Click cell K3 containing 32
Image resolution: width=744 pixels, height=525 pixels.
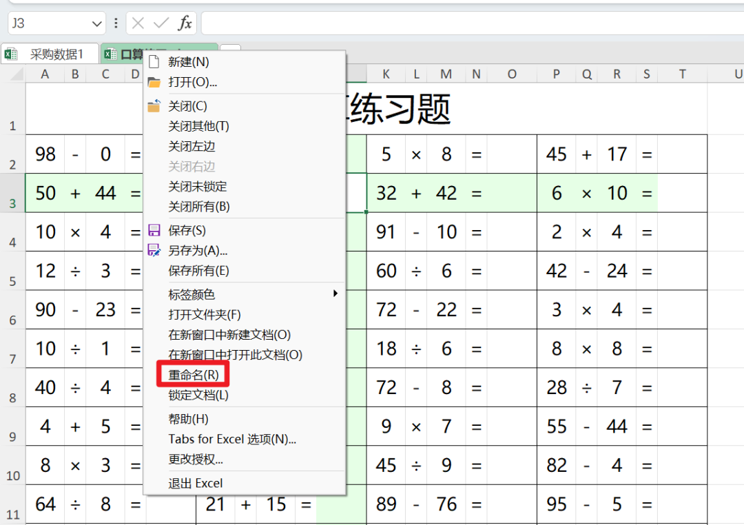tap(386, 193)
